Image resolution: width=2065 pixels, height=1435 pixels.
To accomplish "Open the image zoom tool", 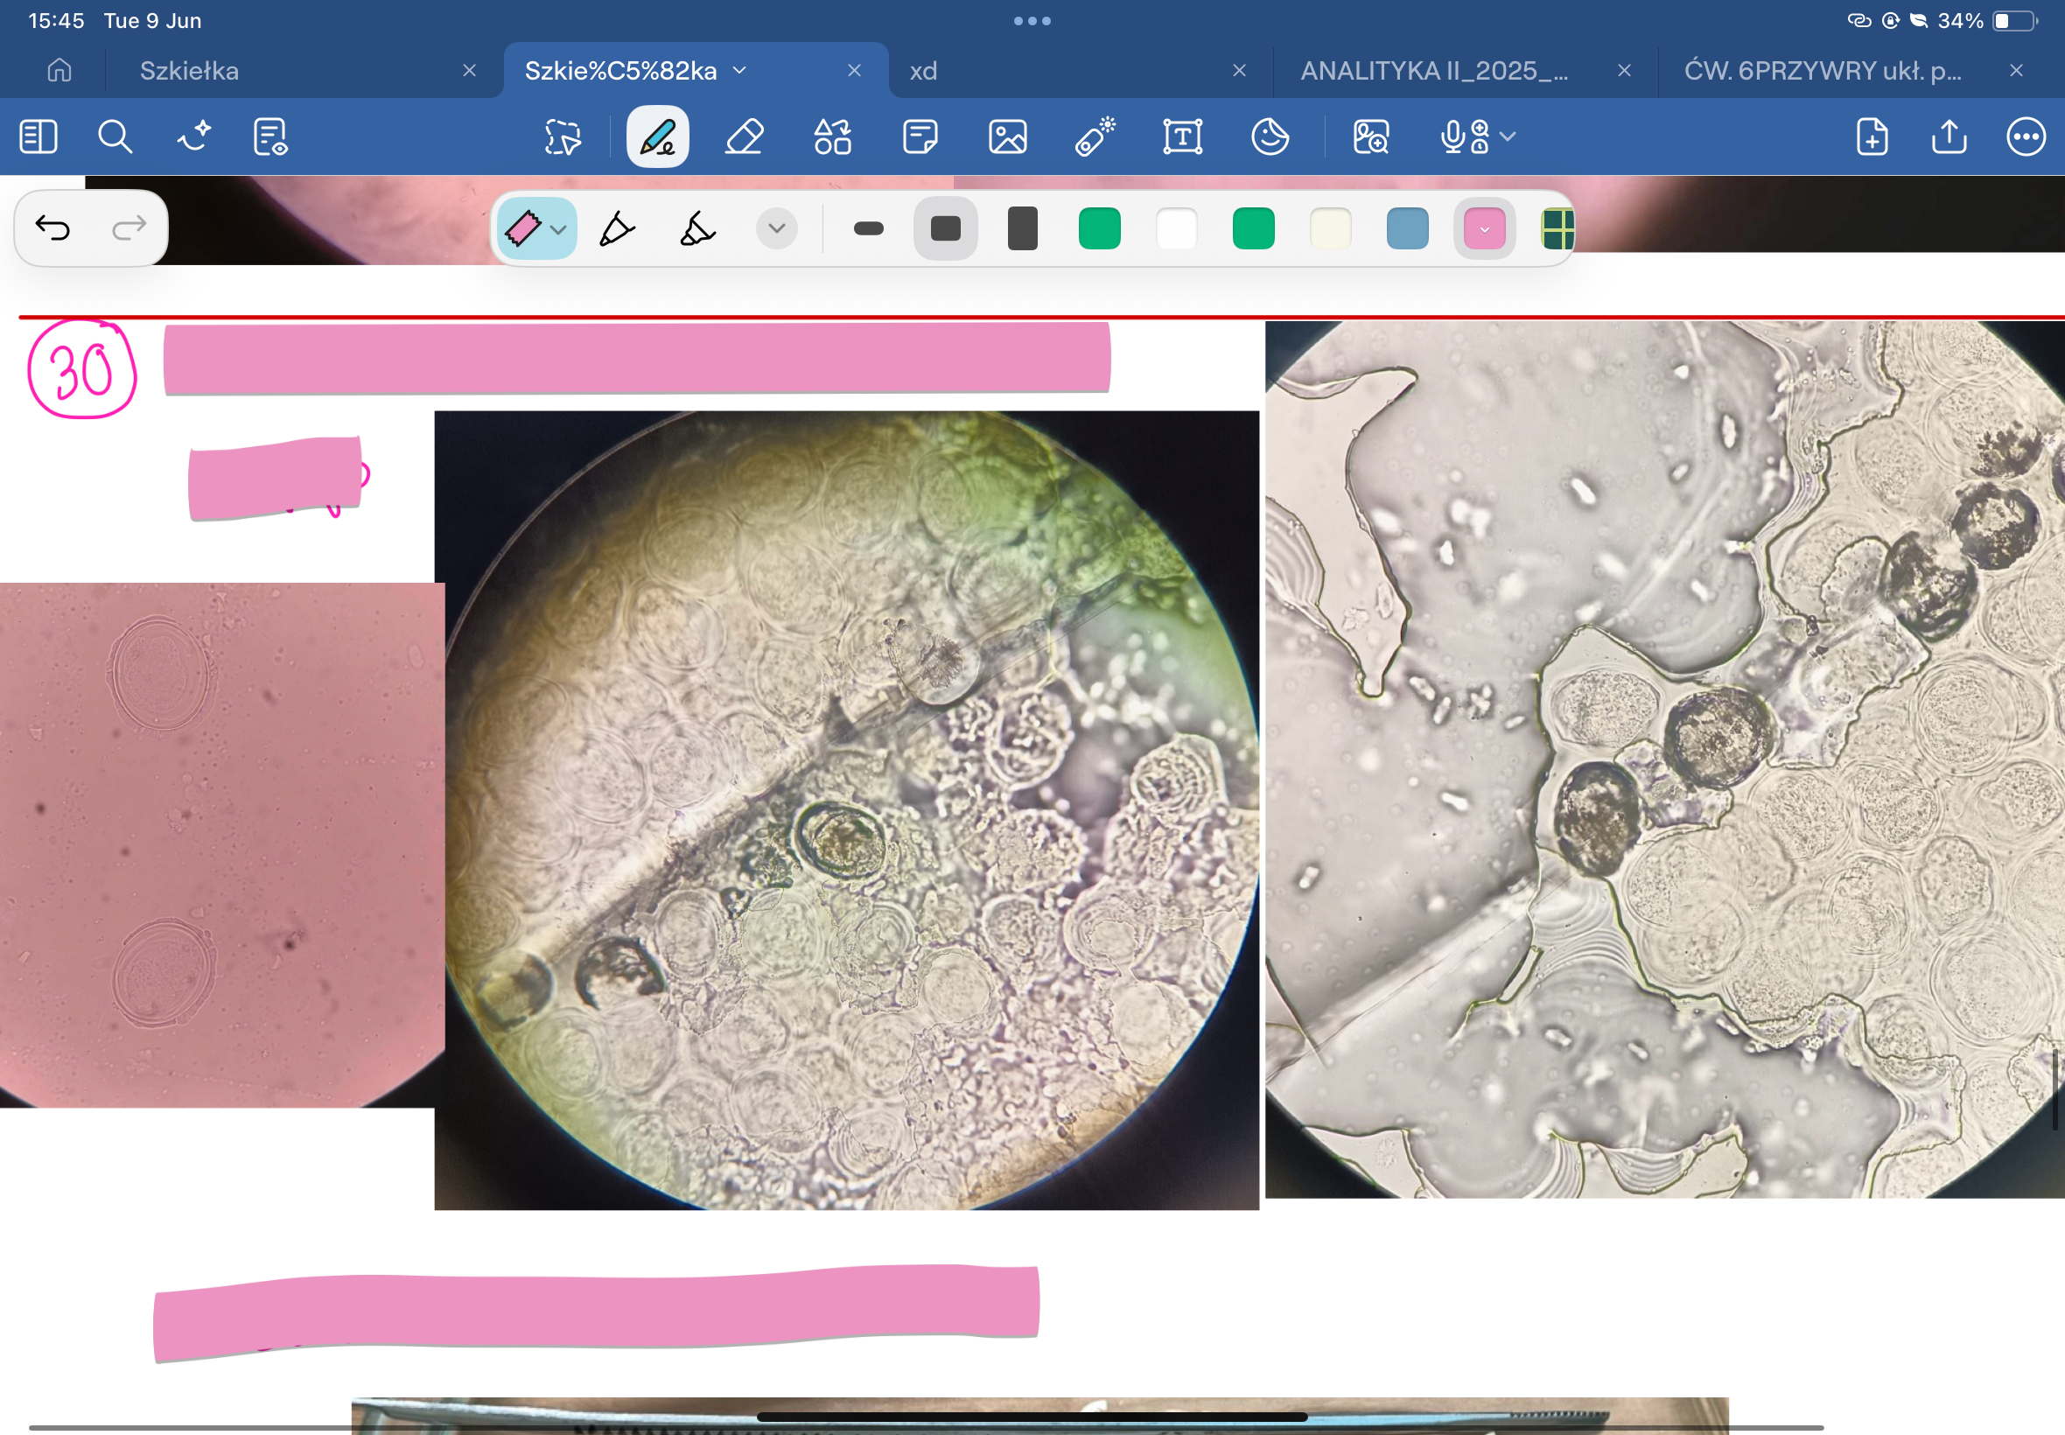I will [1371, 136].
